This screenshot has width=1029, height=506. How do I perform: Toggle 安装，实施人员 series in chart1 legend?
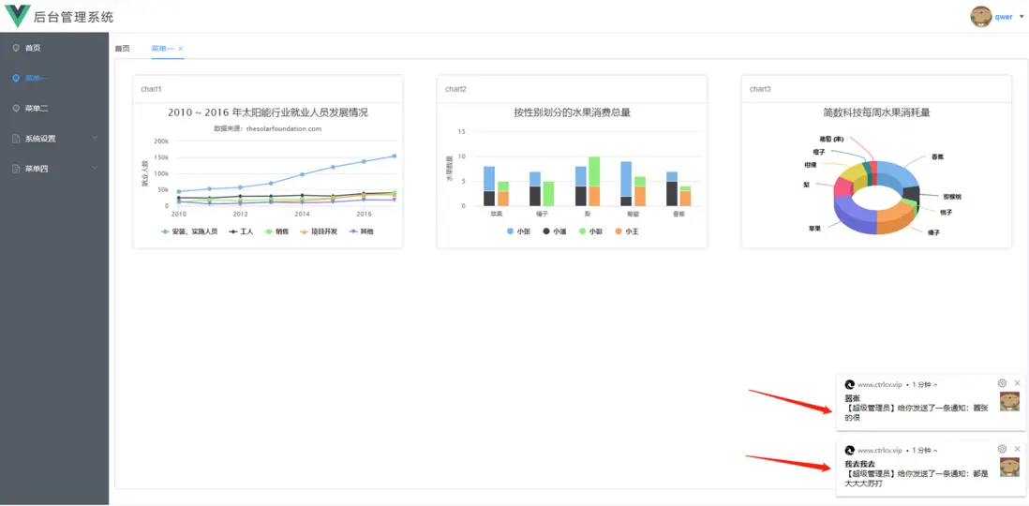(189, 231)
